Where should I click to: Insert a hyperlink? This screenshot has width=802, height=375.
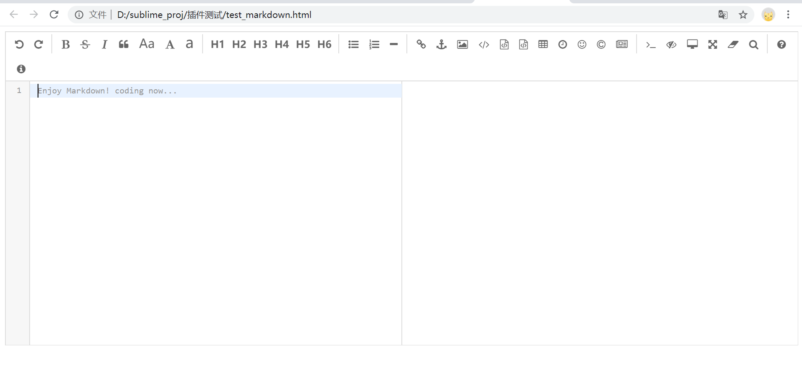click(421, 44)
